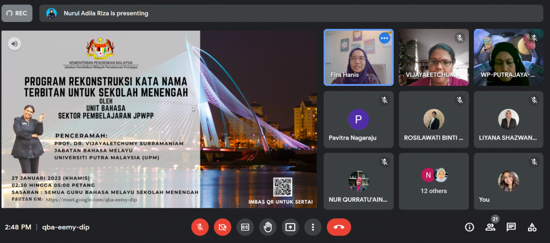The image size is (550, 243).
Task: Show the participants list panel
Action: [x=490, y=227]
